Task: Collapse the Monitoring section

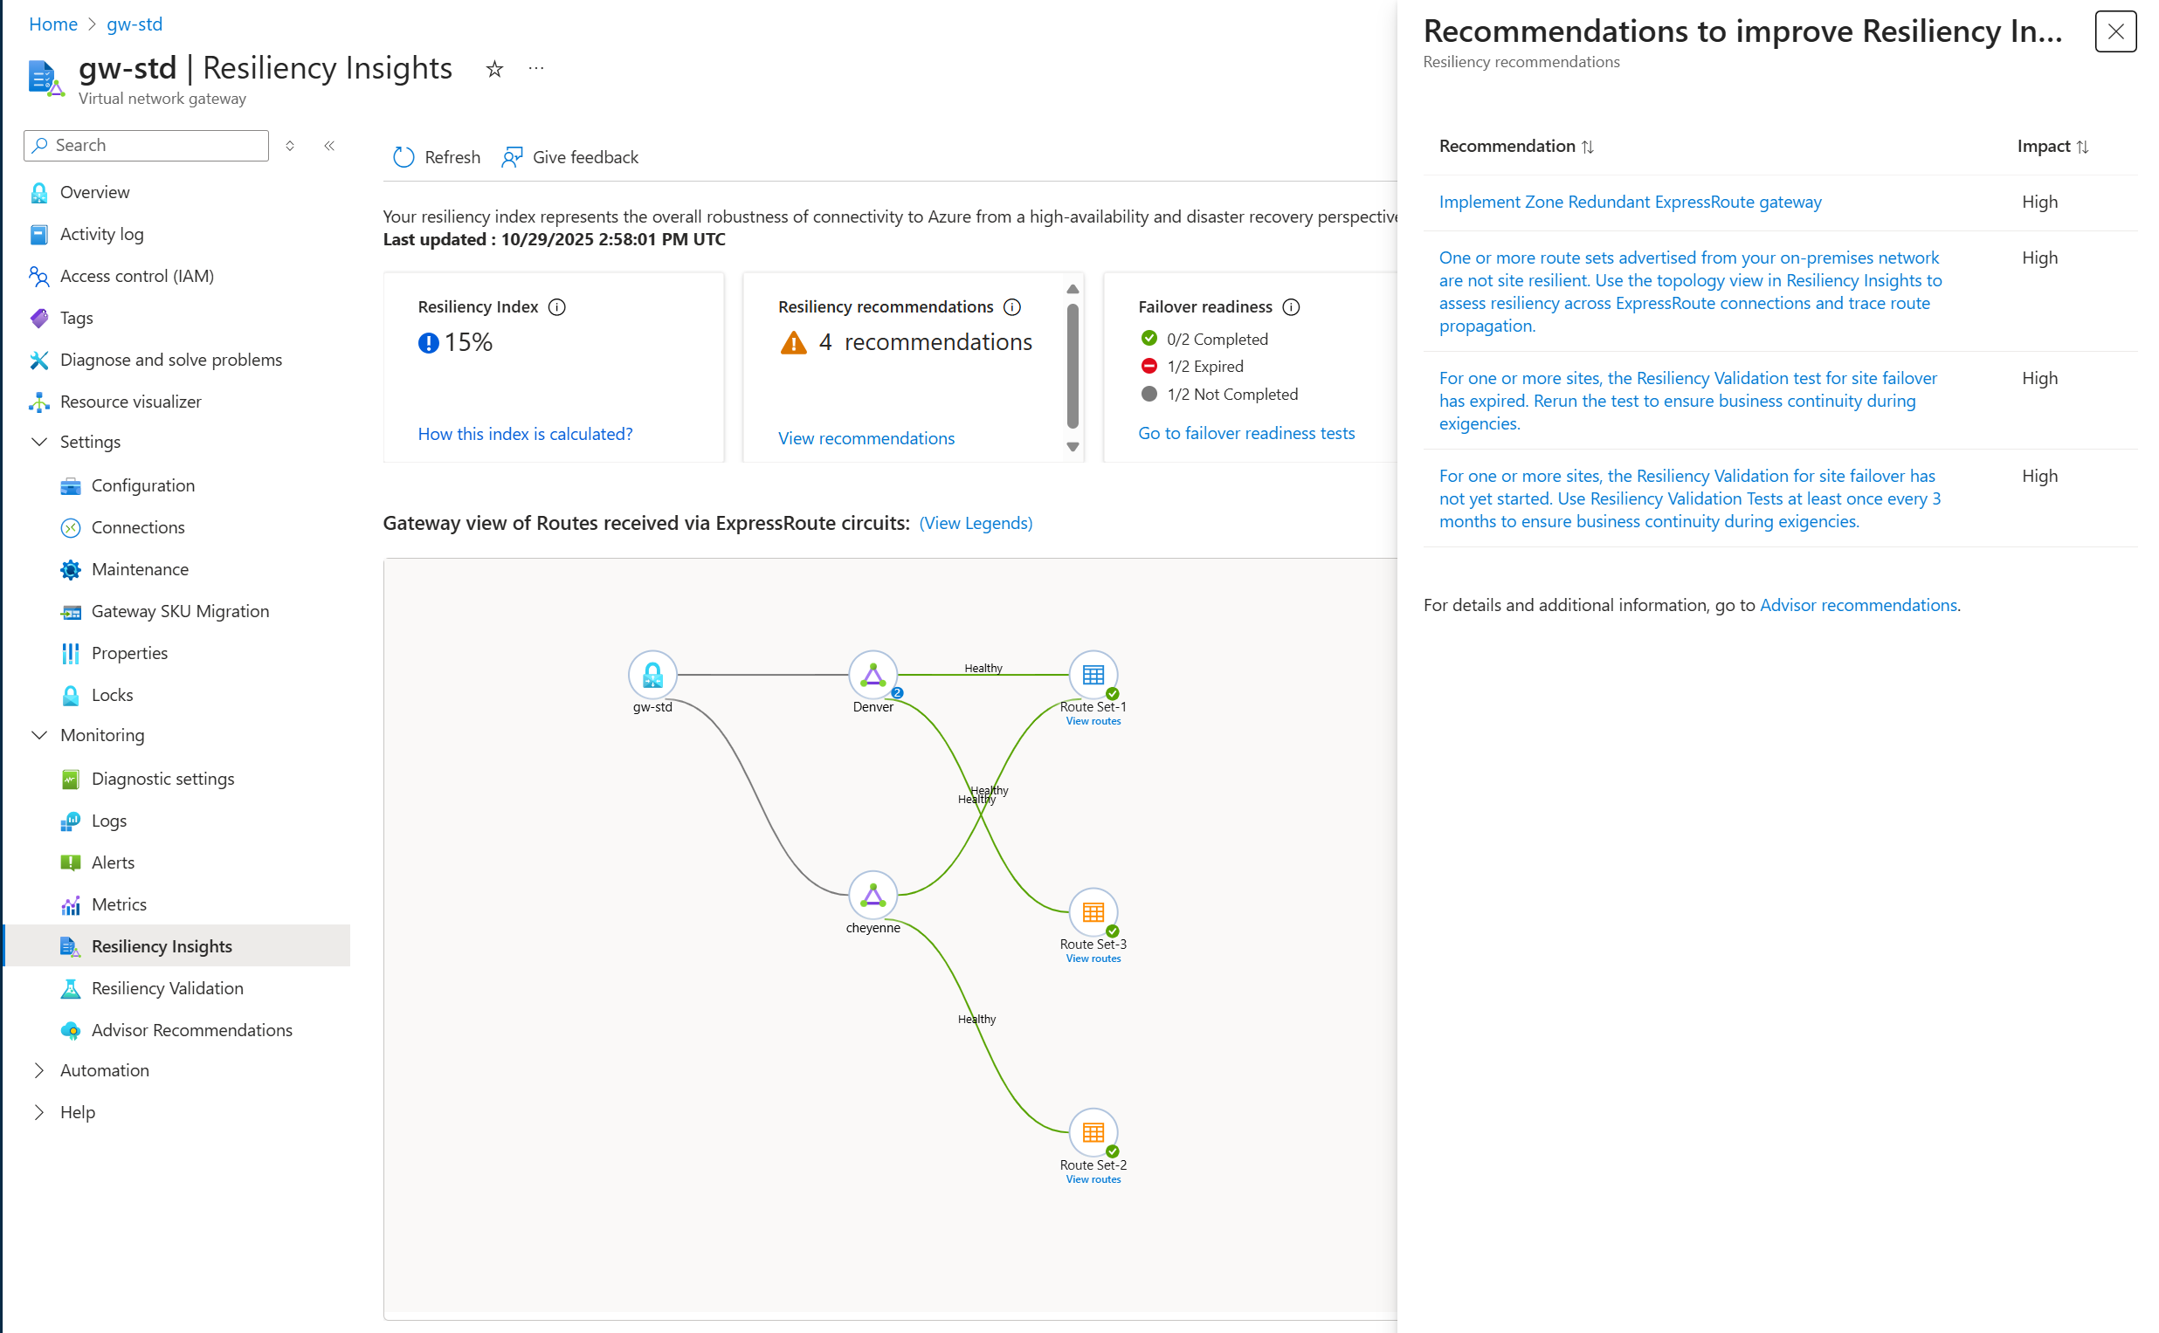Action: [39, 735]
